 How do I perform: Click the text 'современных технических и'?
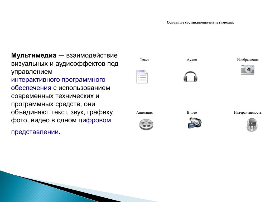(55, 96)
